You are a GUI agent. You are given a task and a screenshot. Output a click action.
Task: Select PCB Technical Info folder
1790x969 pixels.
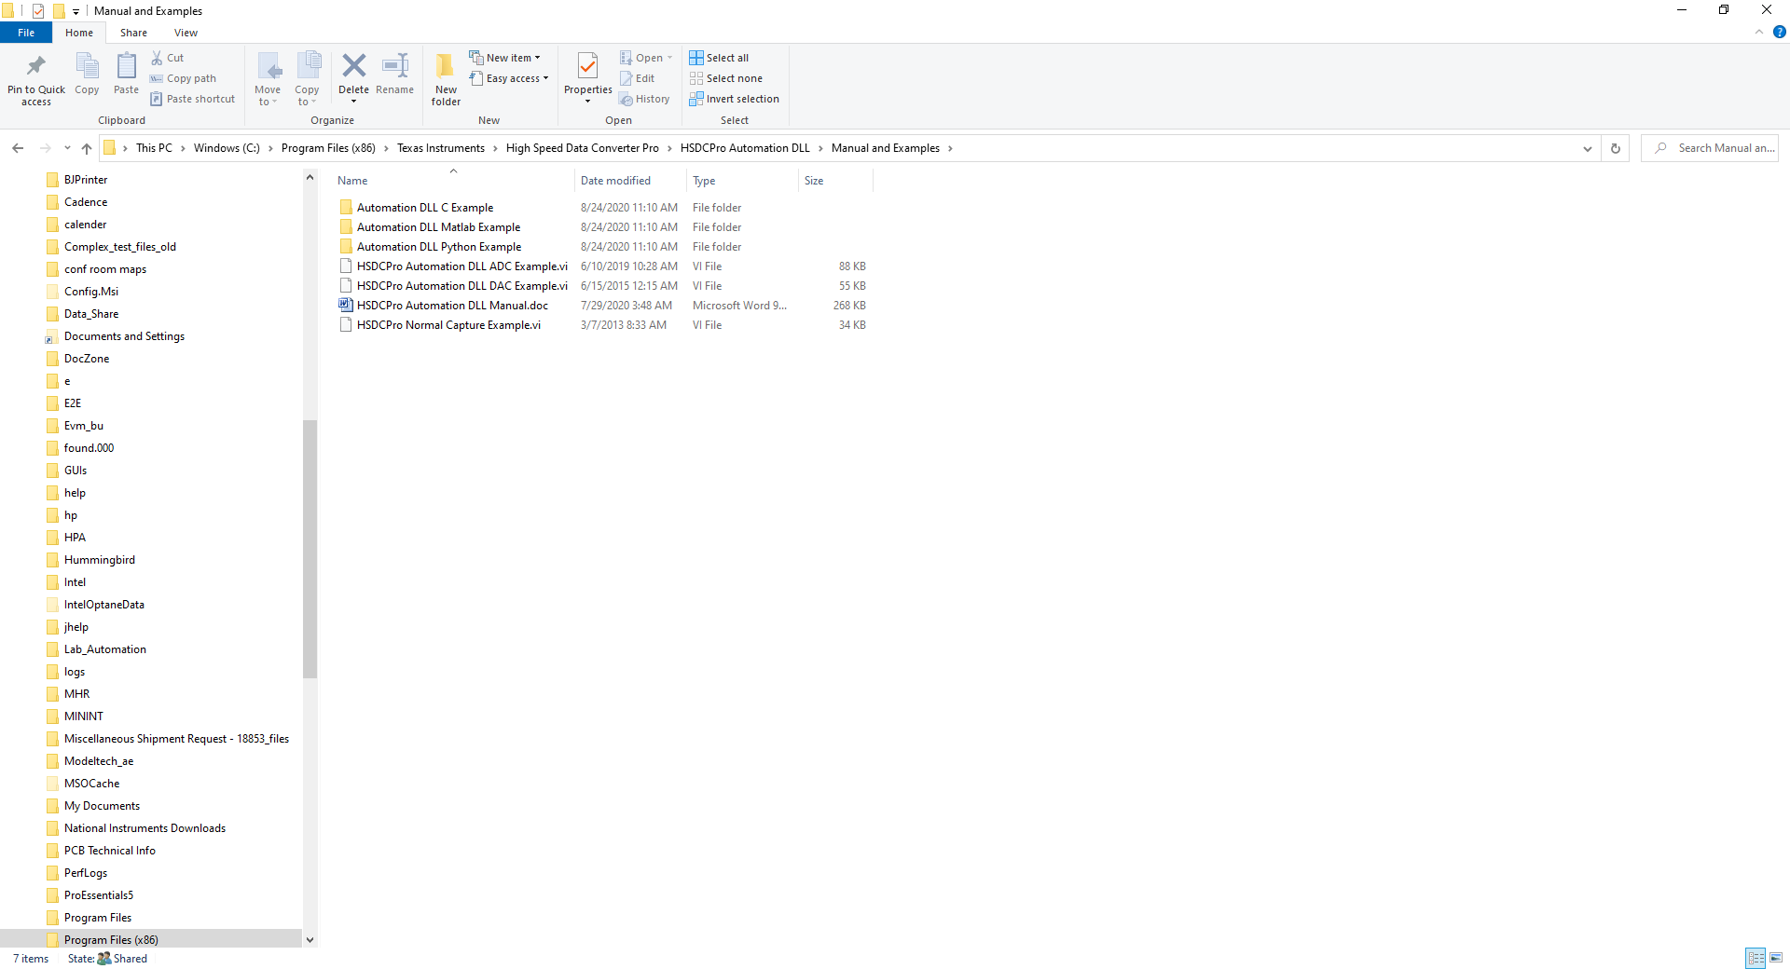109,851
